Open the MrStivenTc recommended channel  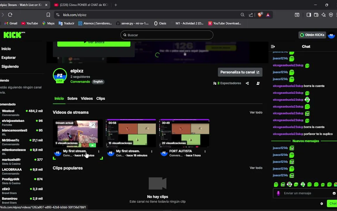click(22, 142)
